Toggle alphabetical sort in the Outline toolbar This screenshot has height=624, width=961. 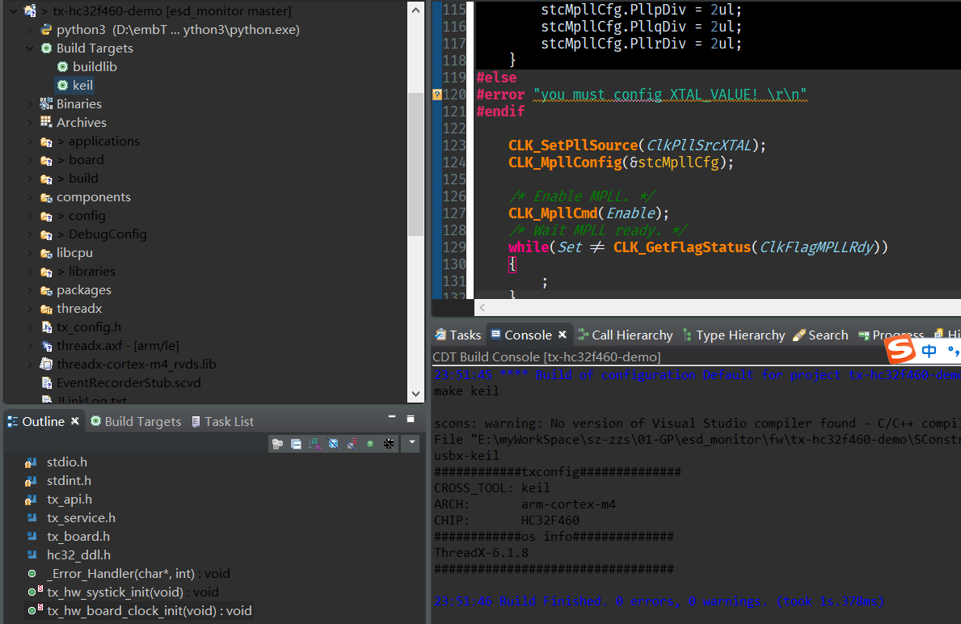pyautogui.click(x=314, y=444)
